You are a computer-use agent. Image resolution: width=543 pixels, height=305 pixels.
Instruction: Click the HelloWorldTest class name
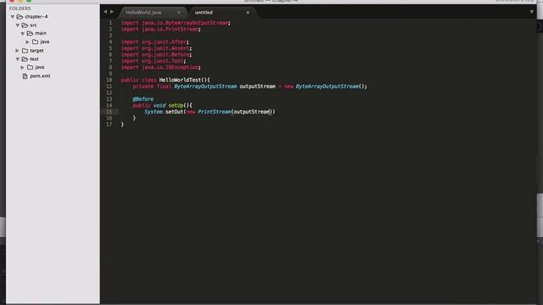tap(180, 80)
